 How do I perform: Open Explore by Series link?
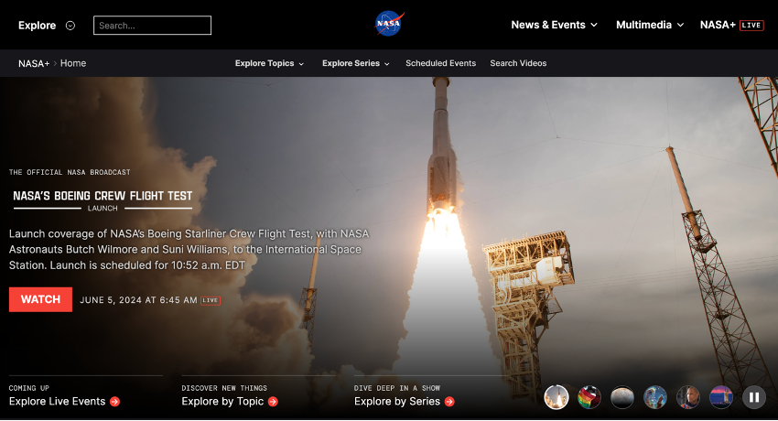[x=397, y=402]
